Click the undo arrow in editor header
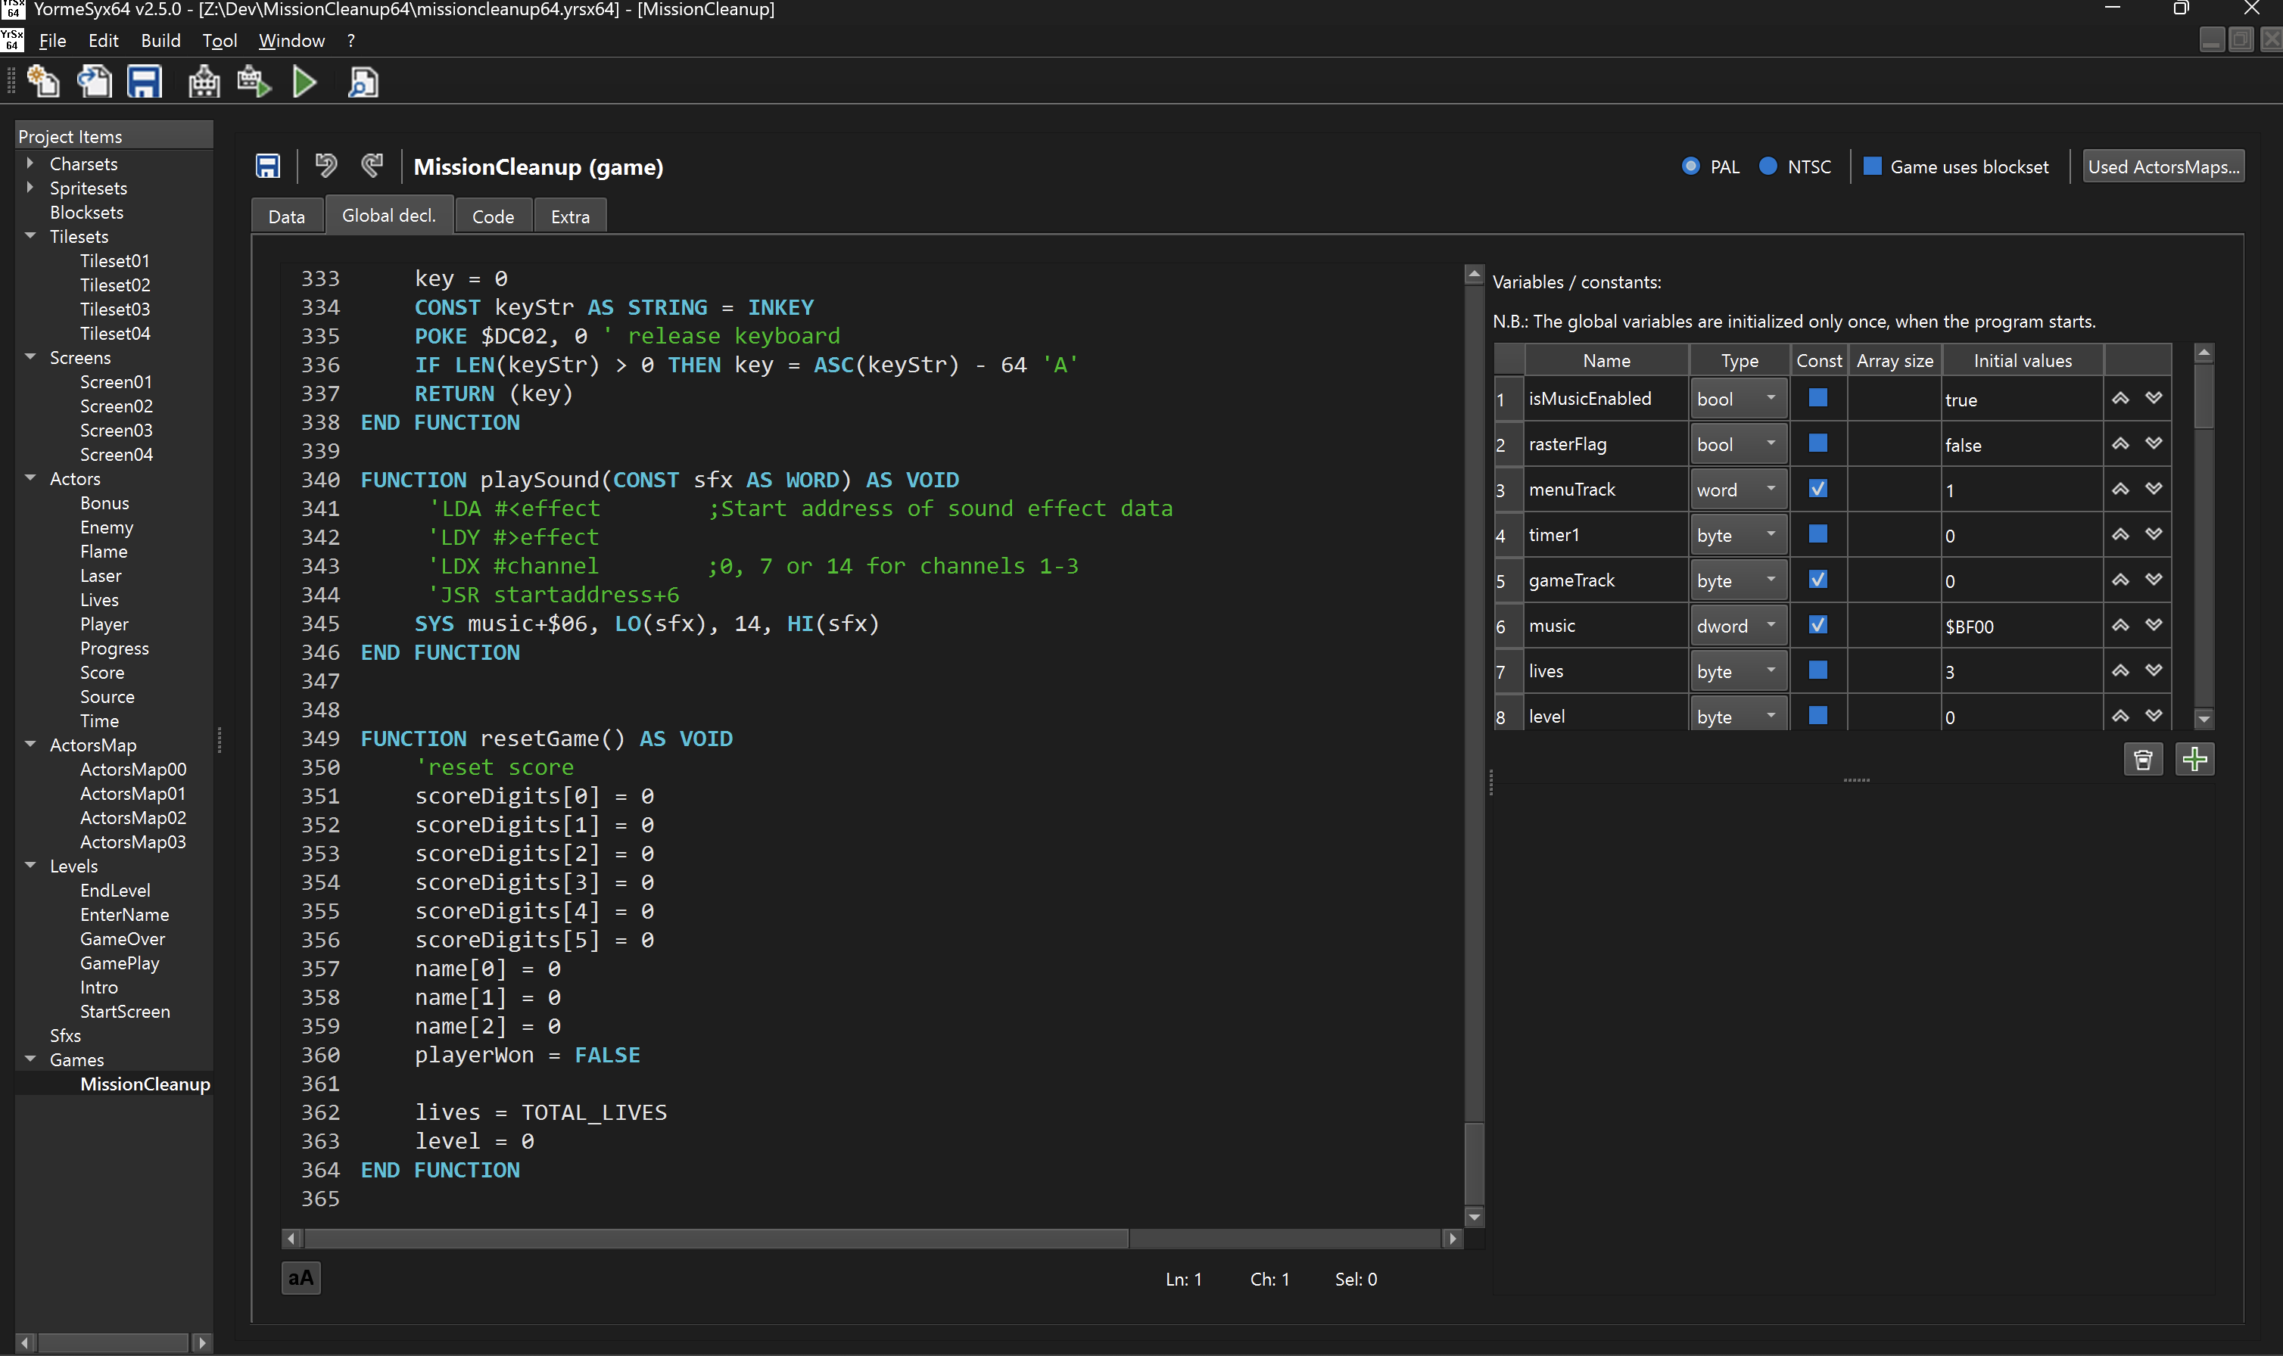The width and height of the screenshot is (2283, 1356). (x=325, y=166)
